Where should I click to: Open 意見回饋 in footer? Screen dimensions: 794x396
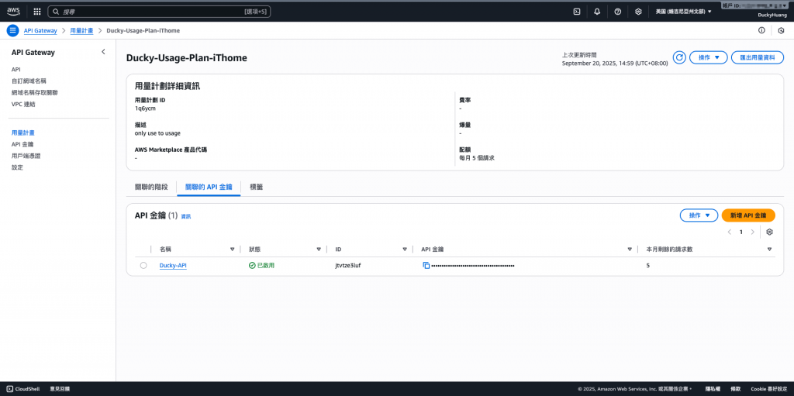click(x=60, y=389)
